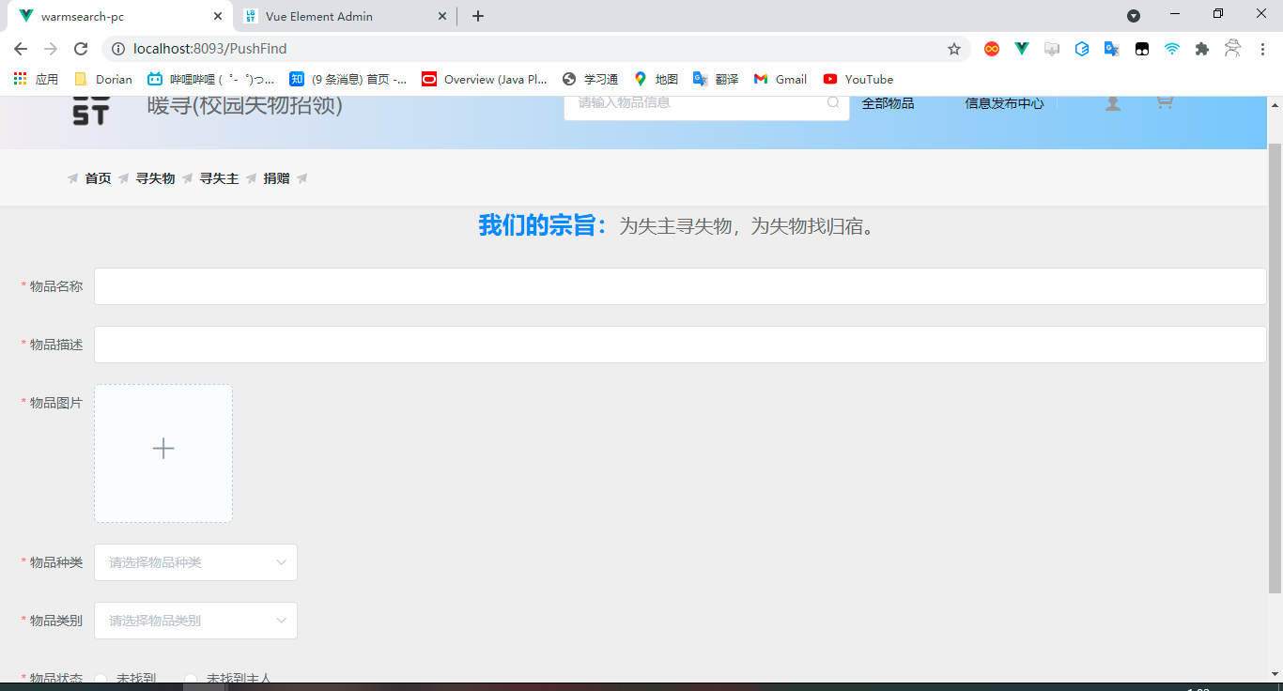The height and width of the screenshot is (691, 1283).
Task: Open the tab search dropdown arrow in title bar
Action: [1134, 16]
